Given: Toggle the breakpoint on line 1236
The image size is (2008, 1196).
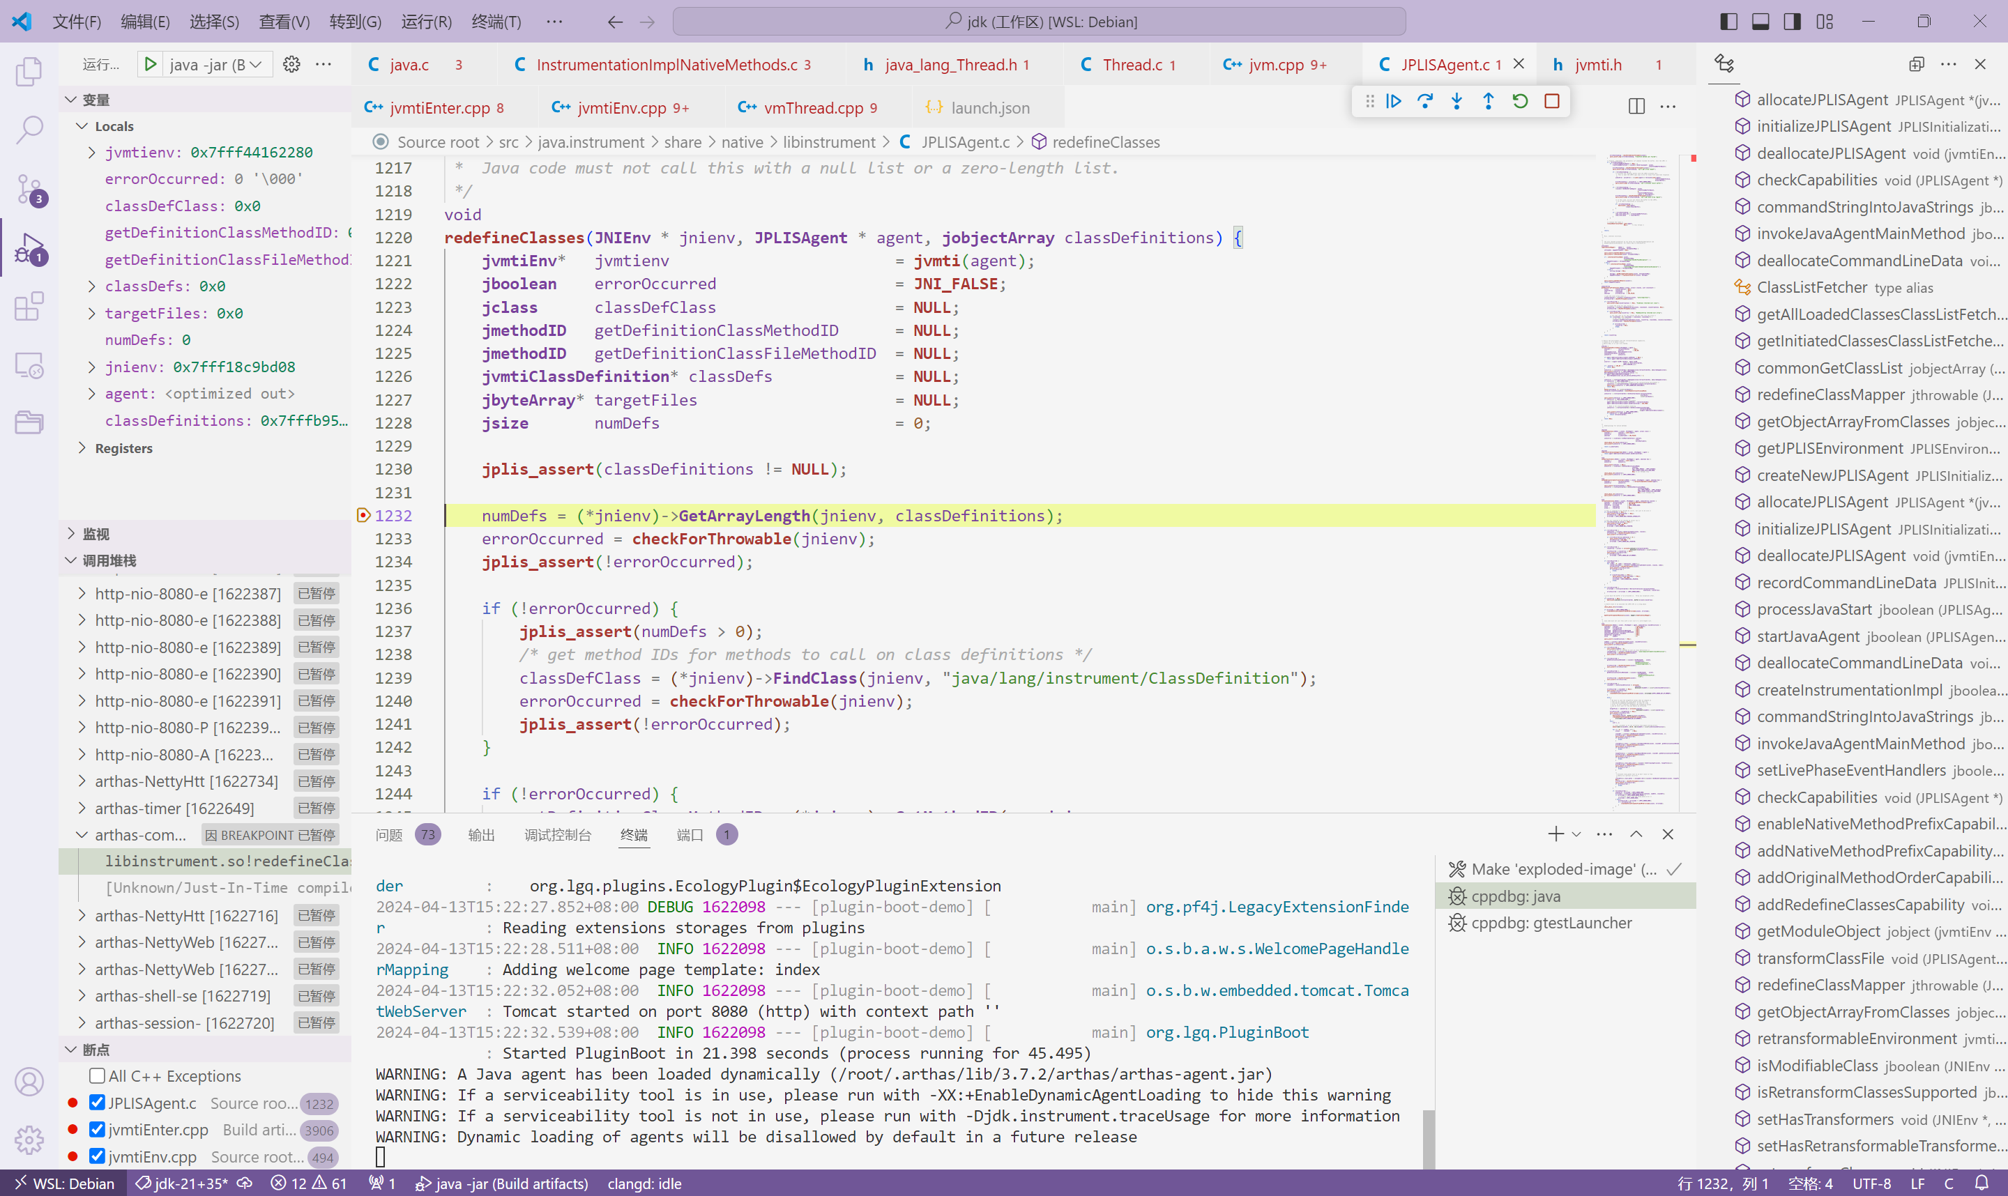Looking at the screenshot, I should (362, 608).
